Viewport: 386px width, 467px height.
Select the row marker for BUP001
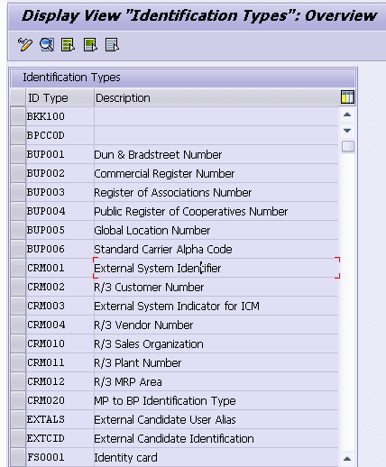pyautogui.click(x=18, y=154)
